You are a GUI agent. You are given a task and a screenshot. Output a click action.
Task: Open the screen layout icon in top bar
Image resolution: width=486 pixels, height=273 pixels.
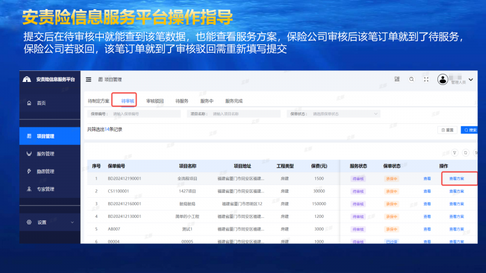pos(397,79)
